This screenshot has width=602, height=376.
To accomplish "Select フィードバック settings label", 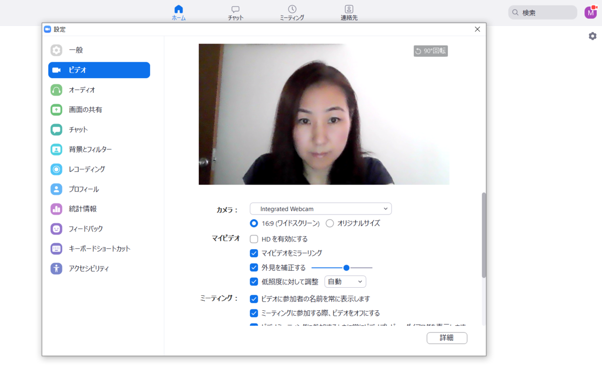I will (x=86, y=229).
